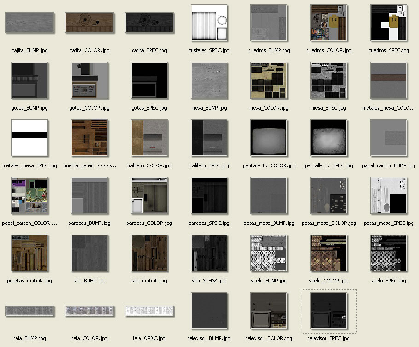Select the silla_SPMSK.jpg thumbnail
The height and width of the screenshot is (347, 419).
click(209, 253)
